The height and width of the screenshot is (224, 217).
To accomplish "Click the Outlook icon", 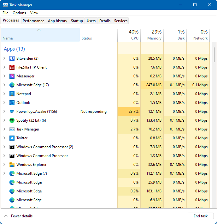I will pos(12,103).
